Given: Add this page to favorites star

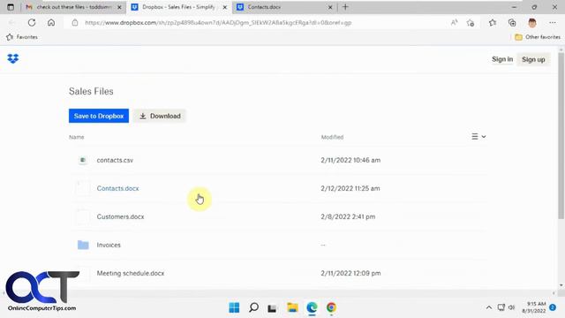Looking at the screenshot, I should tap(471, 23).
